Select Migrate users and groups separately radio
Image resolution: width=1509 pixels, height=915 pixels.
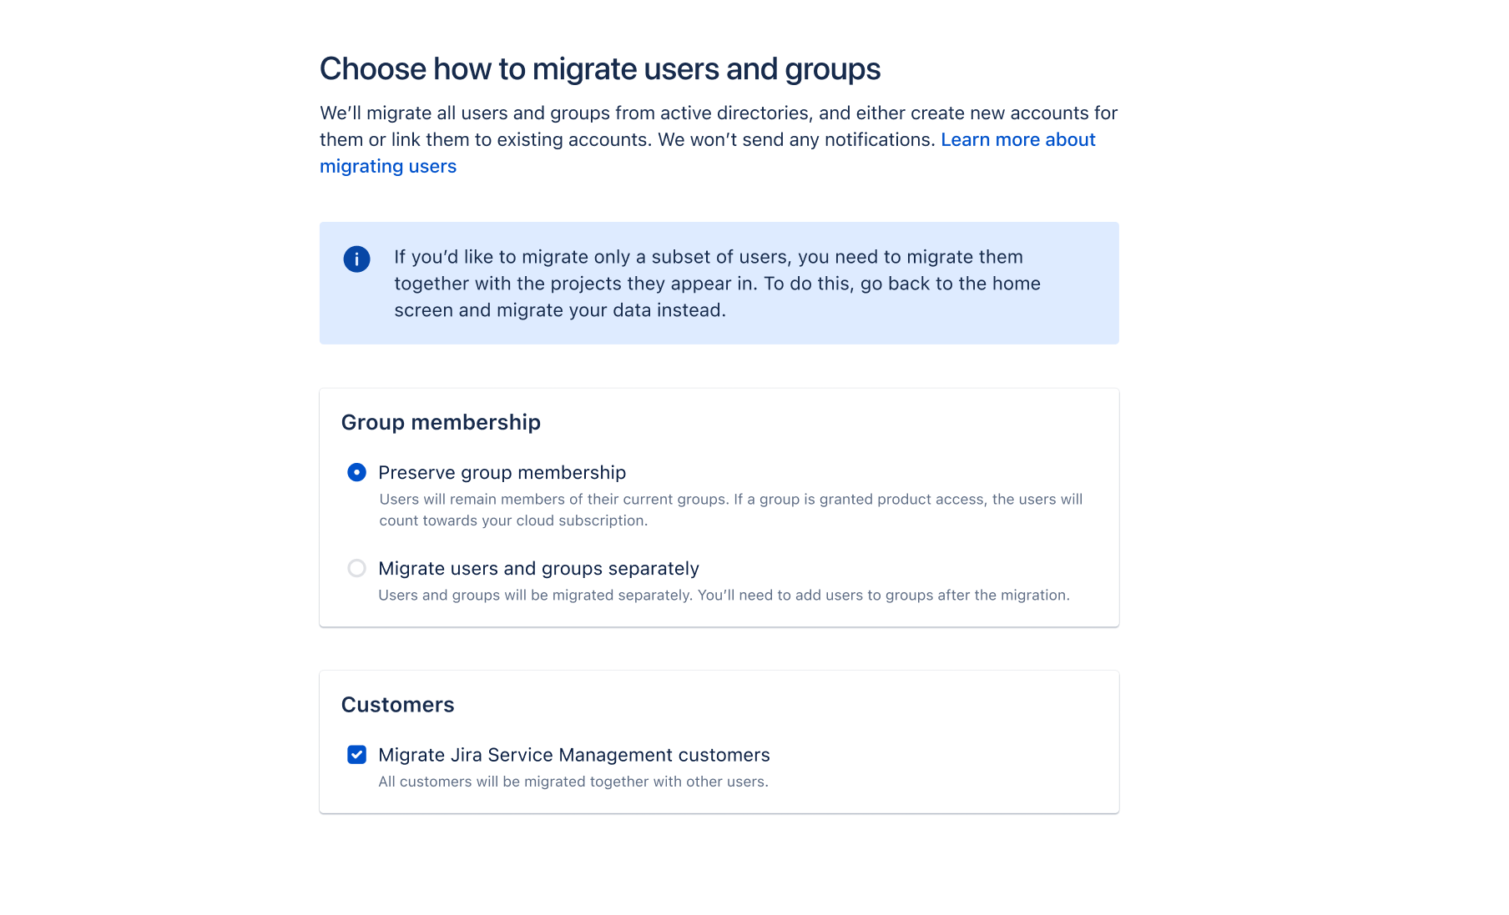pyautogui.click(x=356, y=569)
